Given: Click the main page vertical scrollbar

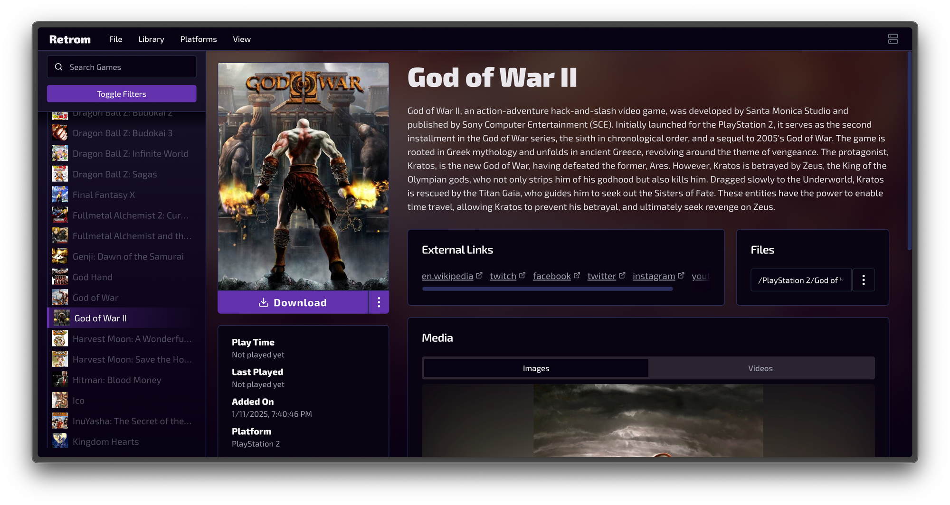Looking at the screenshot, I should (x=909, y=150).
